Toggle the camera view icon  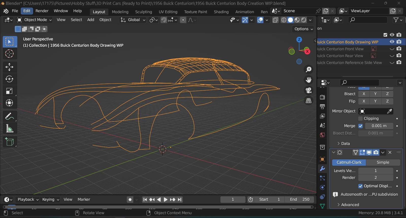[x=309, y=90]
